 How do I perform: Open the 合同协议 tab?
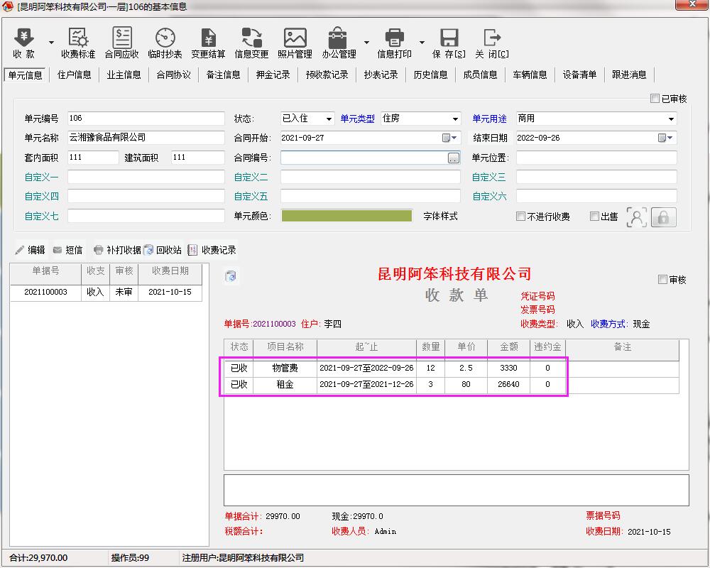[x=173, y=75]
